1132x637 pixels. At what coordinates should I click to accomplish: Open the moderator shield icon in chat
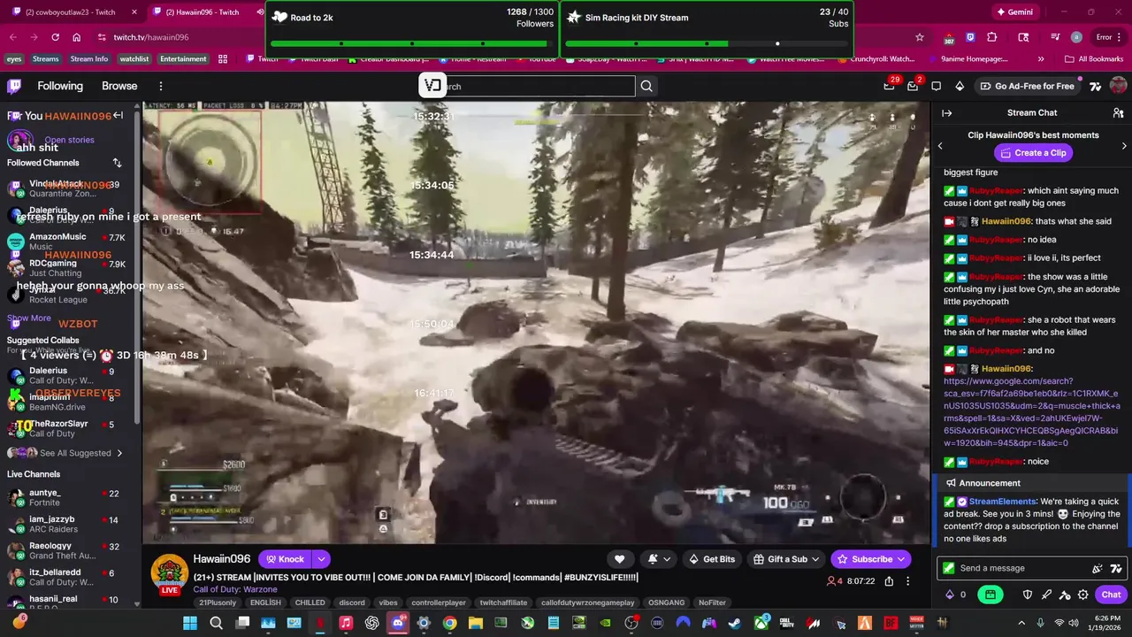point(1028,595)
